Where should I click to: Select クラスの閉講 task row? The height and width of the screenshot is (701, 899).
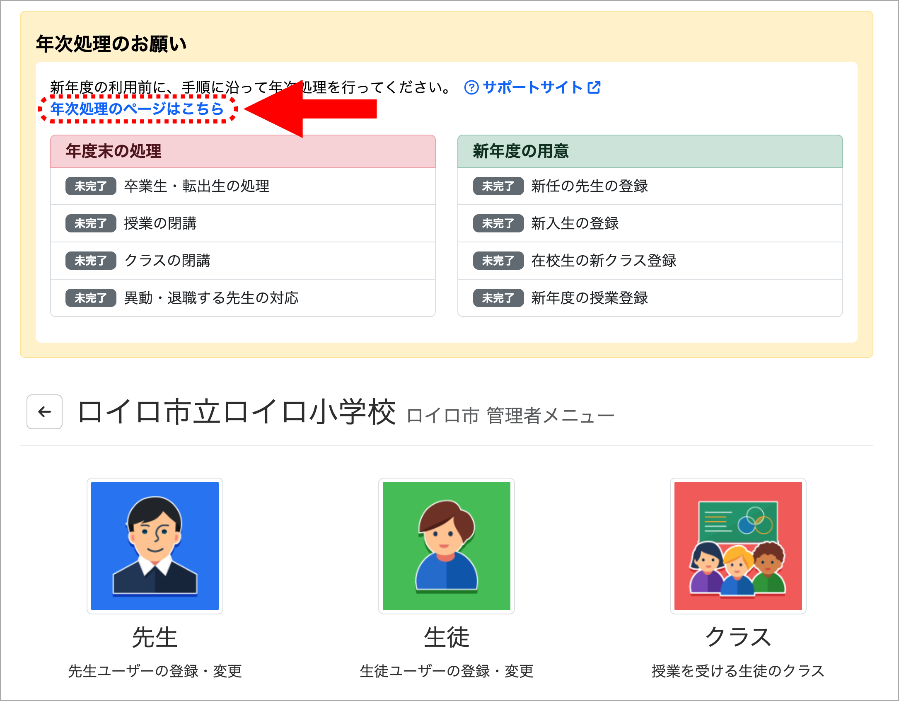[167, 261]
